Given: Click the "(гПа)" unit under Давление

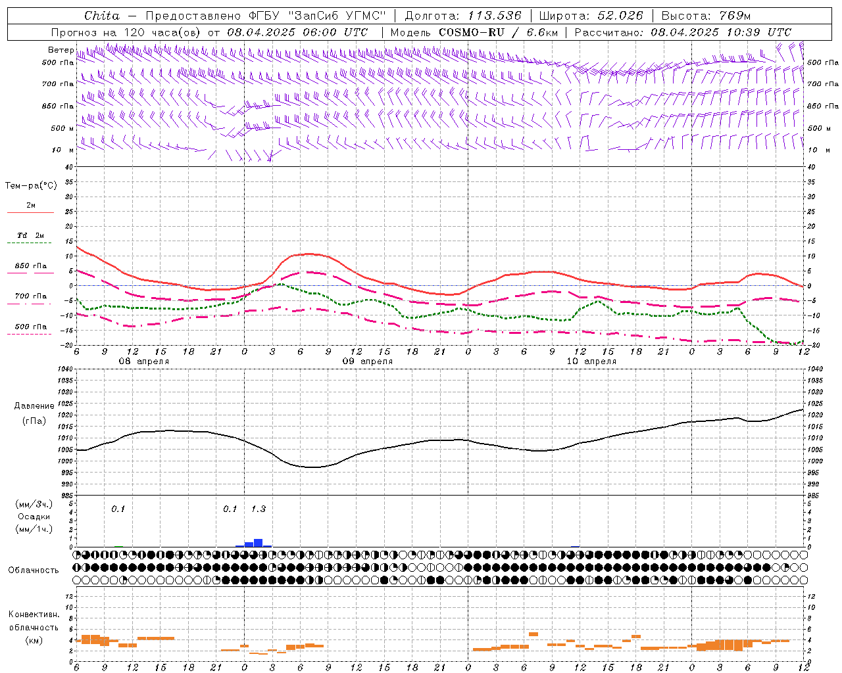Looking at the screenshot, I should pos(33,421).
